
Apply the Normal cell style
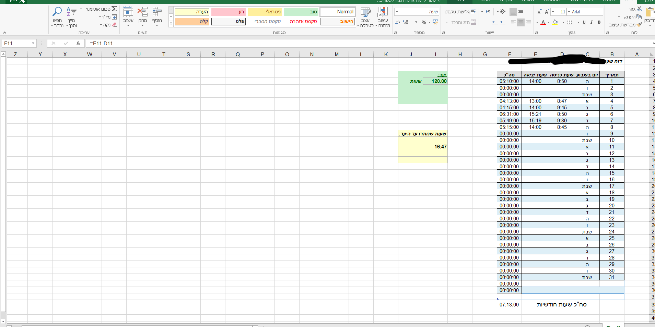pos(338,12)
